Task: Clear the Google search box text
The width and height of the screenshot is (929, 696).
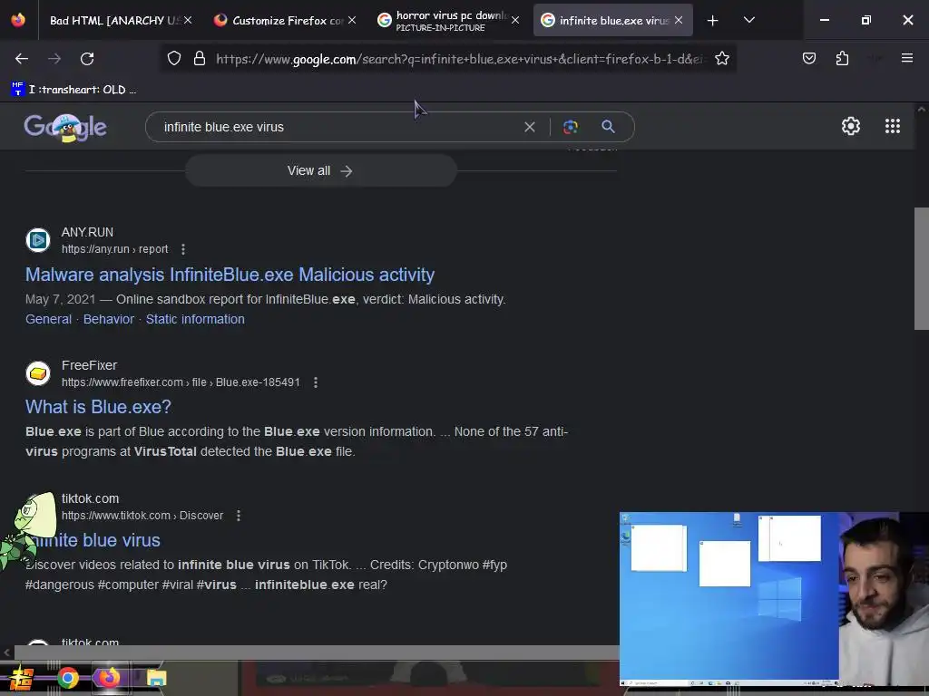Action: pyautogui.click(x=530, y=127)
